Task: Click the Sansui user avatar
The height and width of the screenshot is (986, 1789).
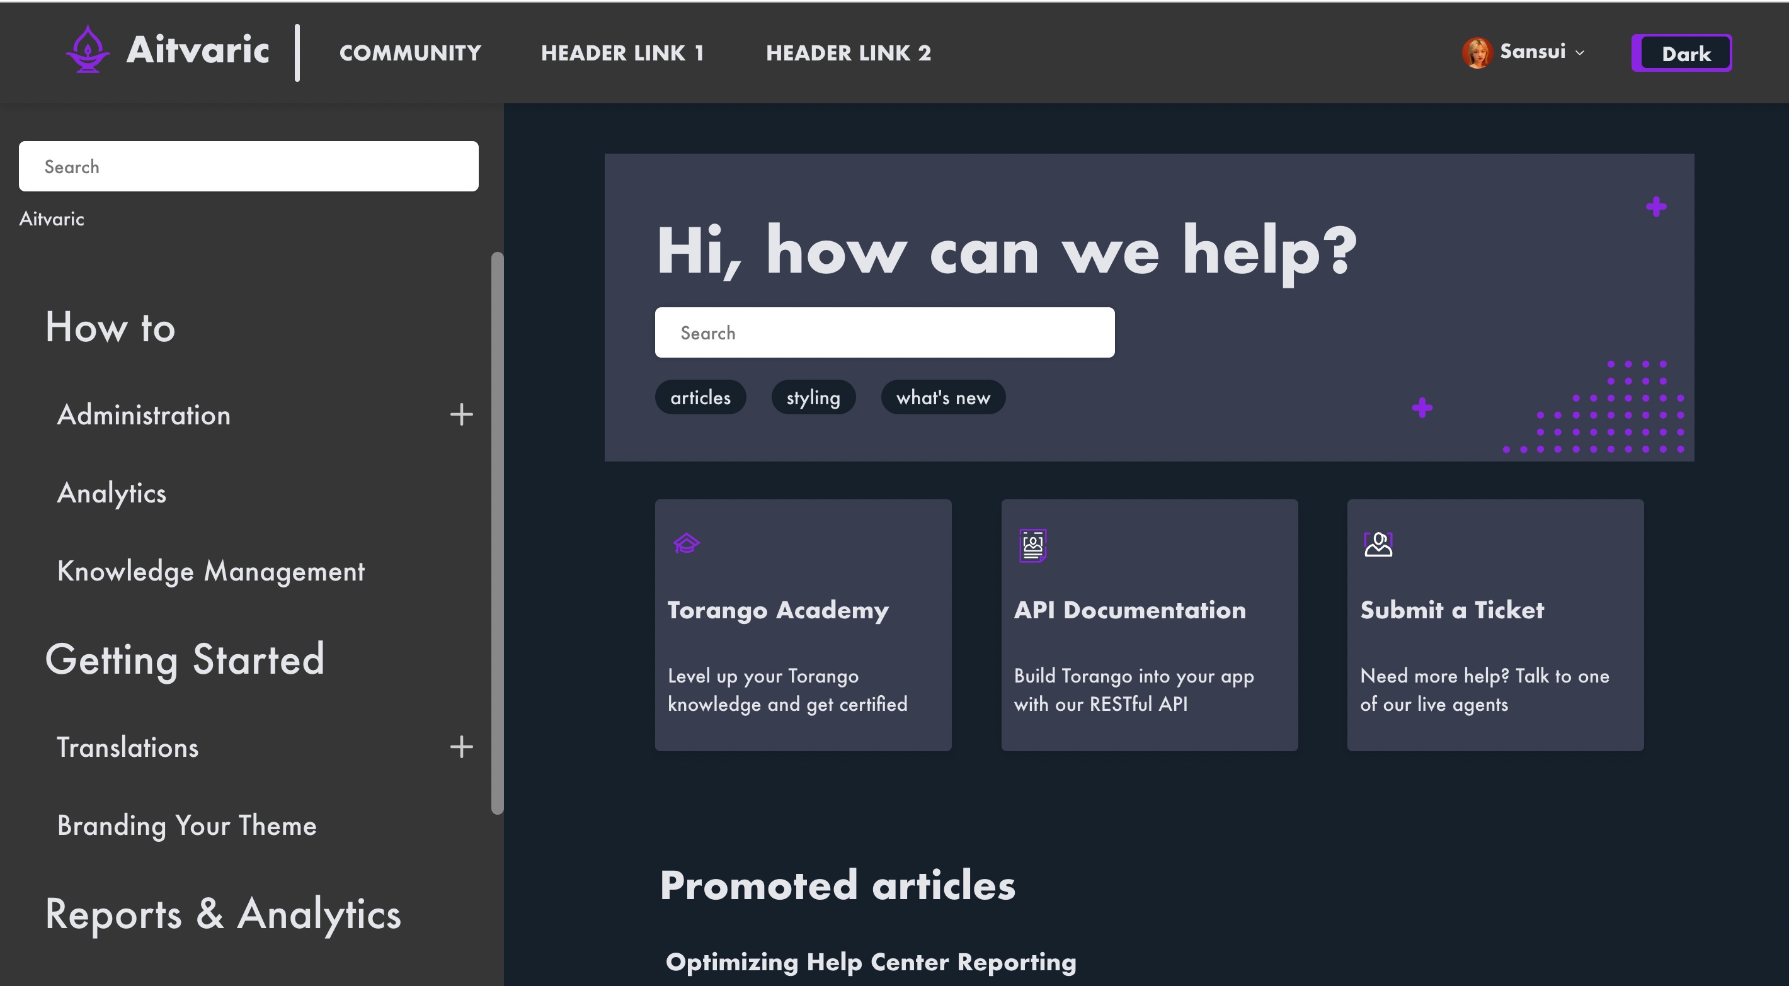Action: [1477, 53]
